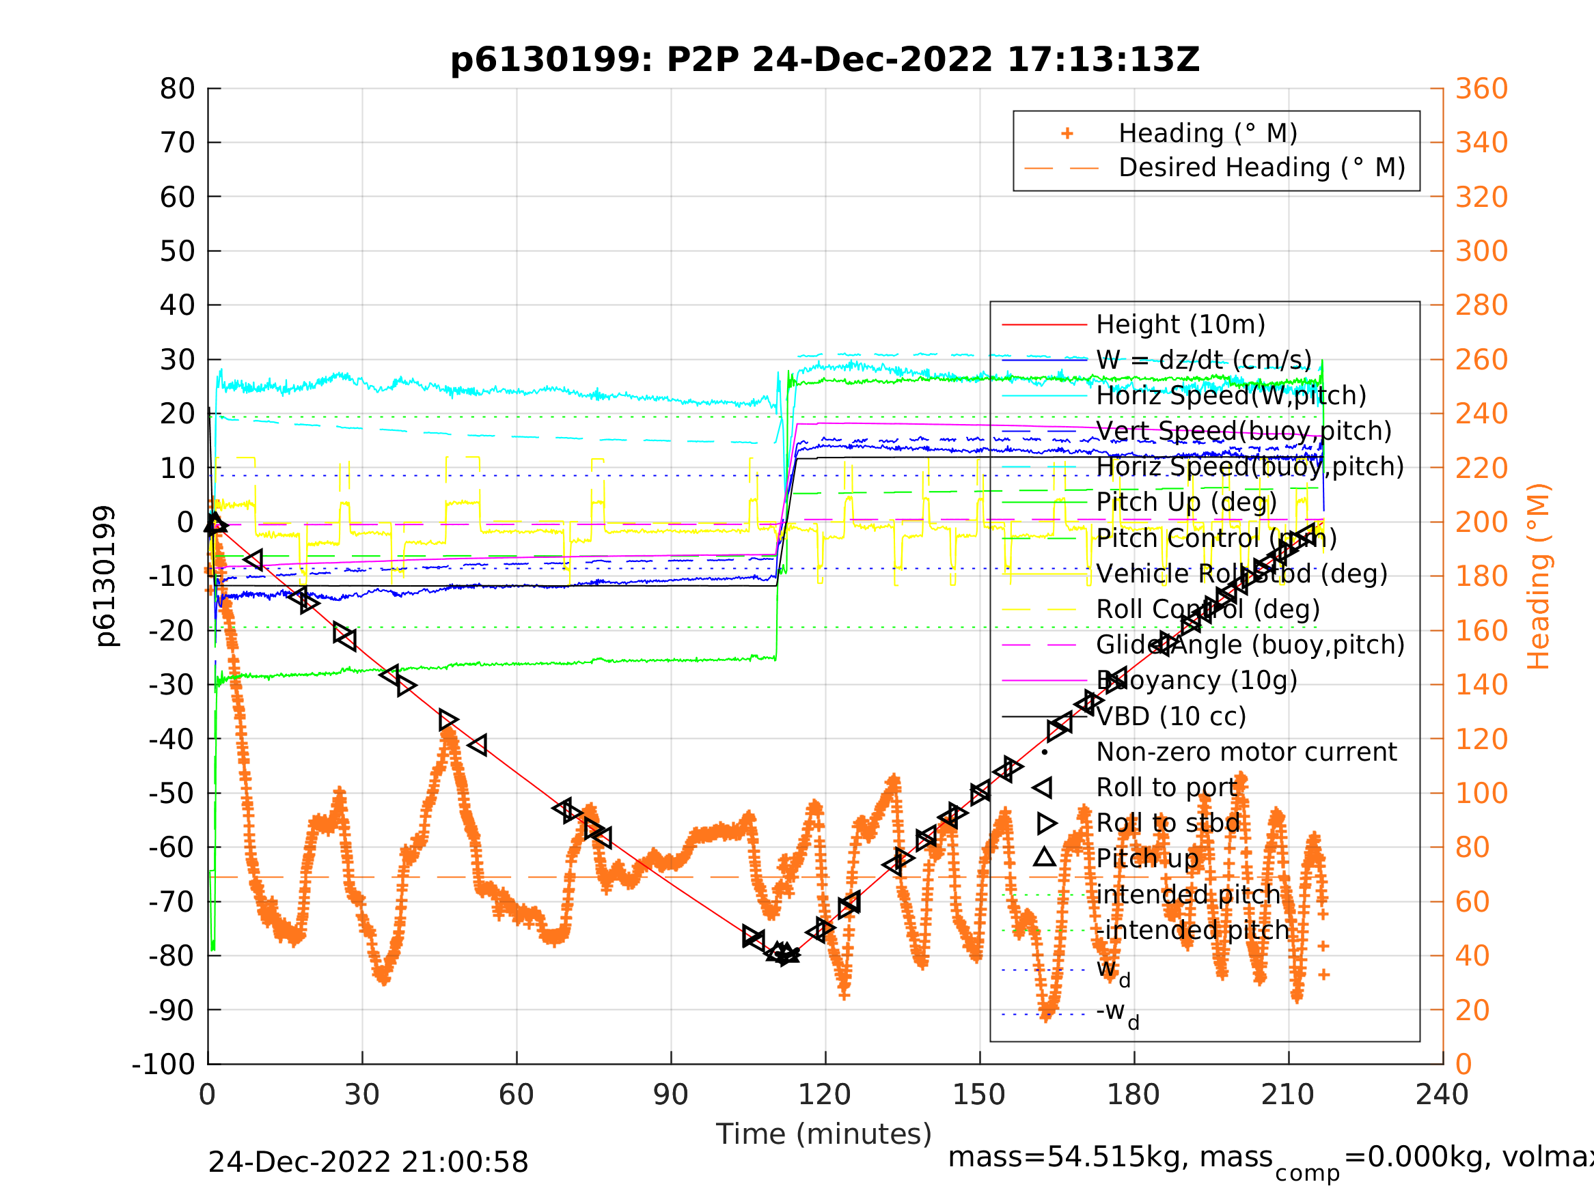Viewport: 1594px width, 1195px height.
Task: Click the red Height line sample in legend
Action: [1044, 325]
